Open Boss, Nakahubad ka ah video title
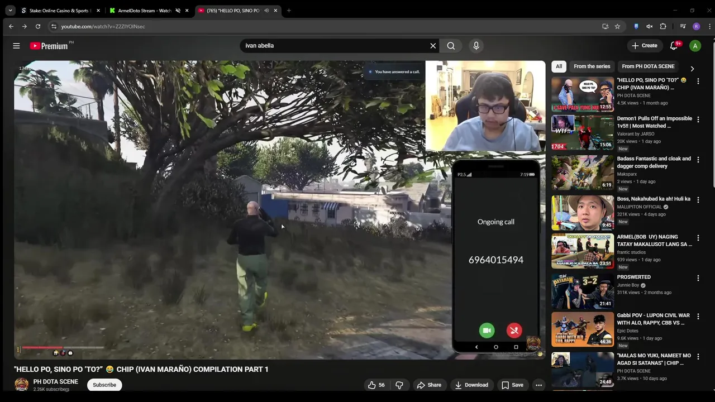 point(654,199)
